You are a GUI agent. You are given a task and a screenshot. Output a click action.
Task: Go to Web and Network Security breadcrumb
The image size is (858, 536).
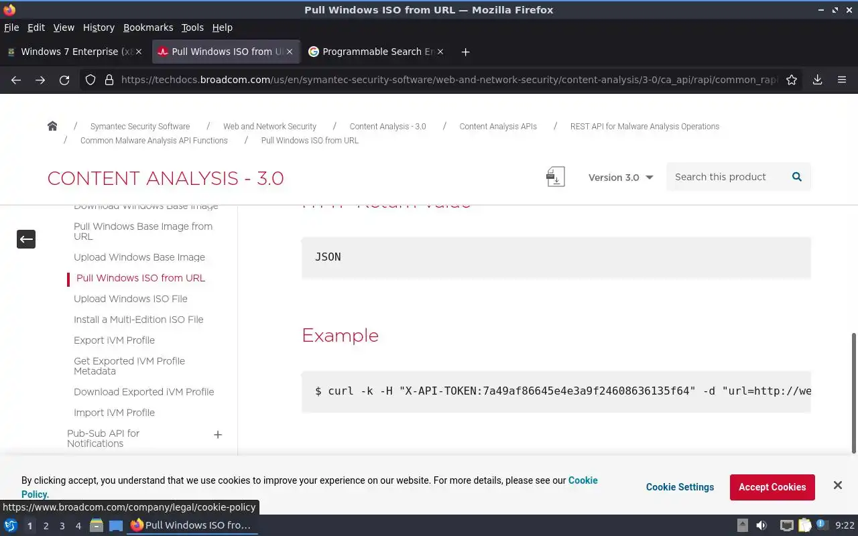(x=269, y=126)
